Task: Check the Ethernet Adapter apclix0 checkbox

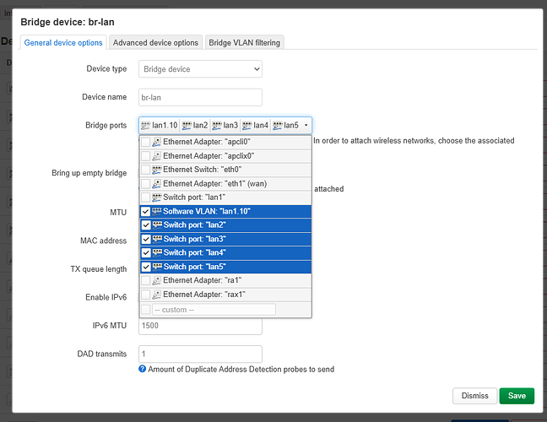Action: point(145,156)
